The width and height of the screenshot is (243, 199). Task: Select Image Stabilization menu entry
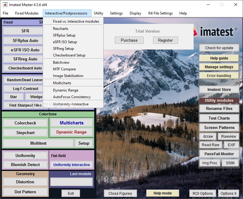tap(73, 76)
